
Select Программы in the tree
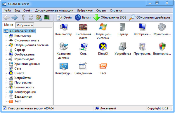pos(23,83)
